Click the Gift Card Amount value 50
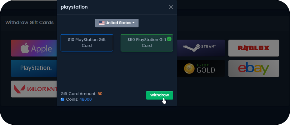Screen dimensions: 290x125 tap(100, 94)
